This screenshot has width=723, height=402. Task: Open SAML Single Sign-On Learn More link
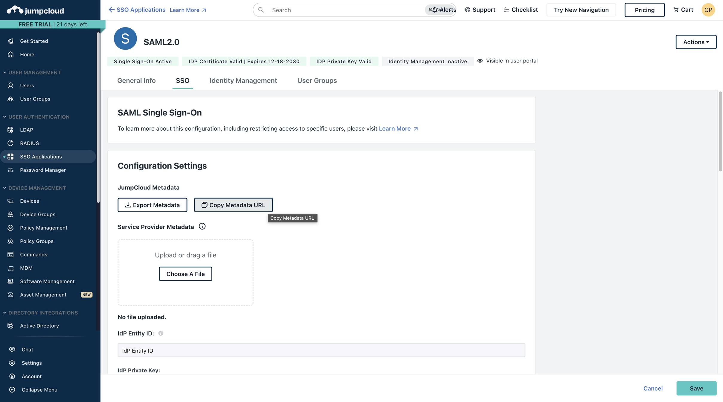click(x=399, y=129)
